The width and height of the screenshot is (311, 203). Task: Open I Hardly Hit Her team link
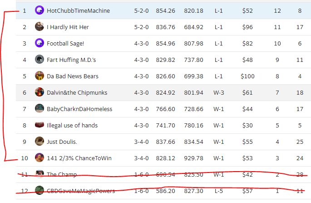[68, 27]
